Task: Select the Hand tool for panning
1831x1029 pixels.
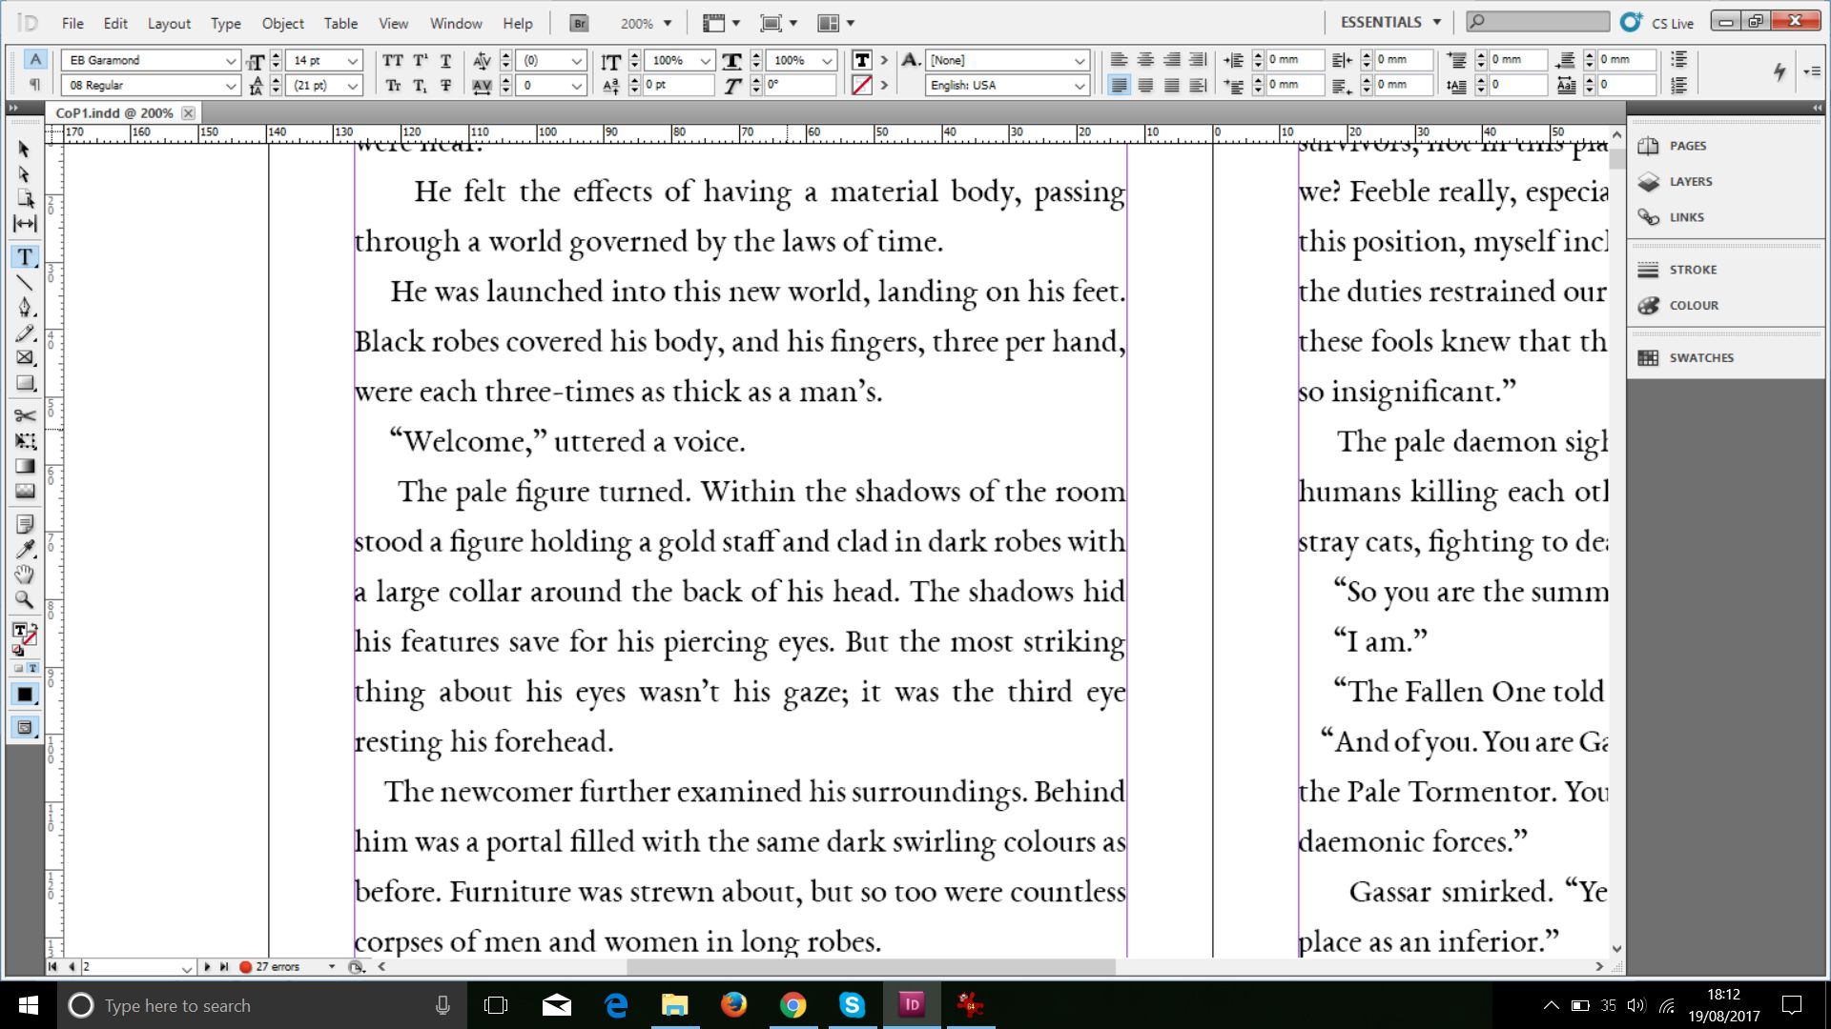Action: pyautogui.click(x=26, y=575)
